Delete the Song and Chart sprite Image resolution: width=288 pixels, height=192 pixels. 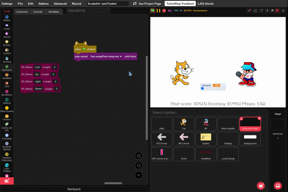click(259, 118)
